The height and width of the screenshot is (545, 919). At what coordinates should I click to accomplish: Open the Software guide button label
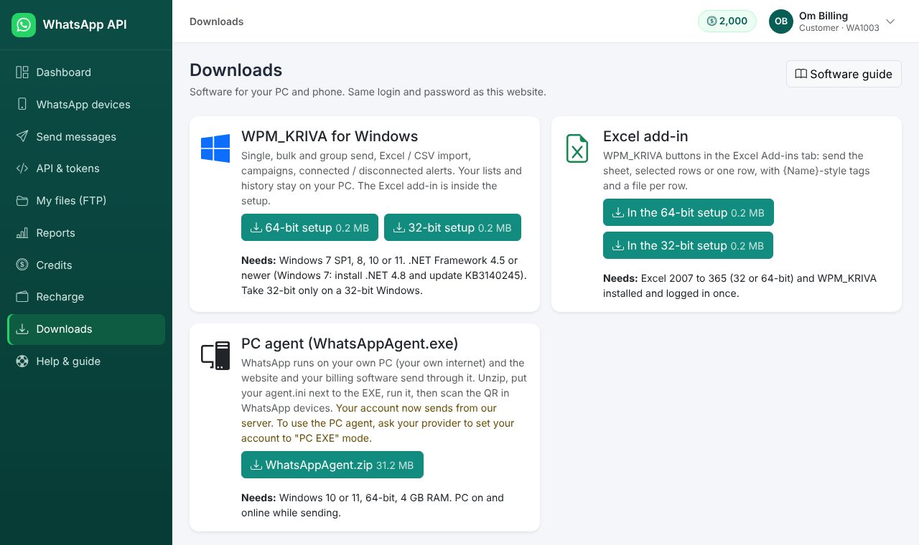(x=851, y=74)
